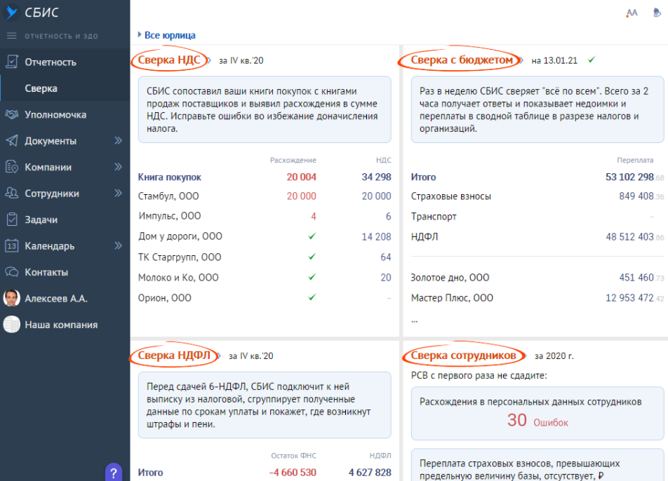The height and width of the screenshot is (481, 668).
Task: Select the Стамбул, ООО row
Action: (x=264, y=196)
